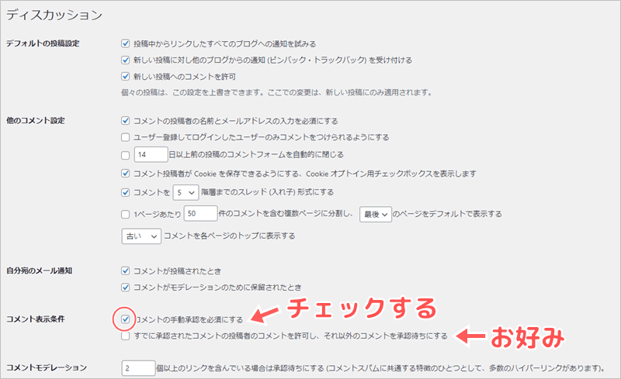Toggle モデレーションのために保留されたとき notification checkbox

click(x=127, y=287)
